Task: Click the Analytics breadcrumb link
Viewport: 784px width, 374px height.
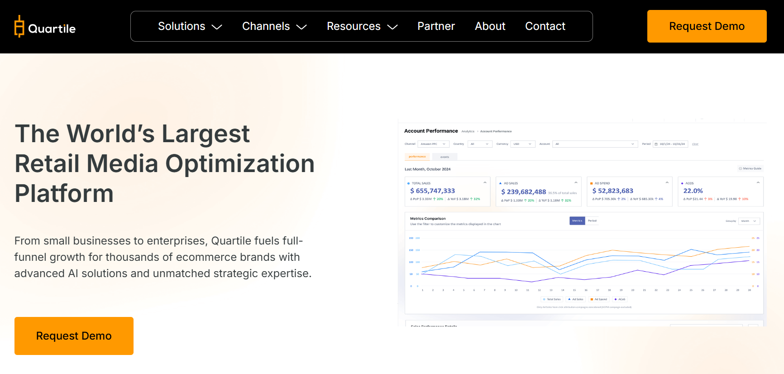Action: (468, 131)
